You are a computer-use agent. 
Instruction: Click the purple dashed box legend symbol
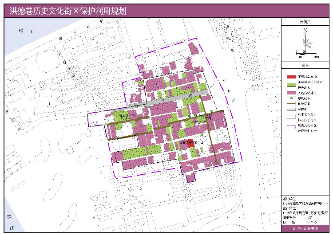tap(291, 127)
